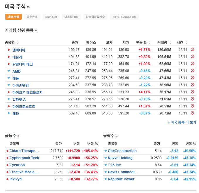Click the clock icon in the 아마존닷컴 row
This screenshot has height=193, width=199.
tap(192, 85)
